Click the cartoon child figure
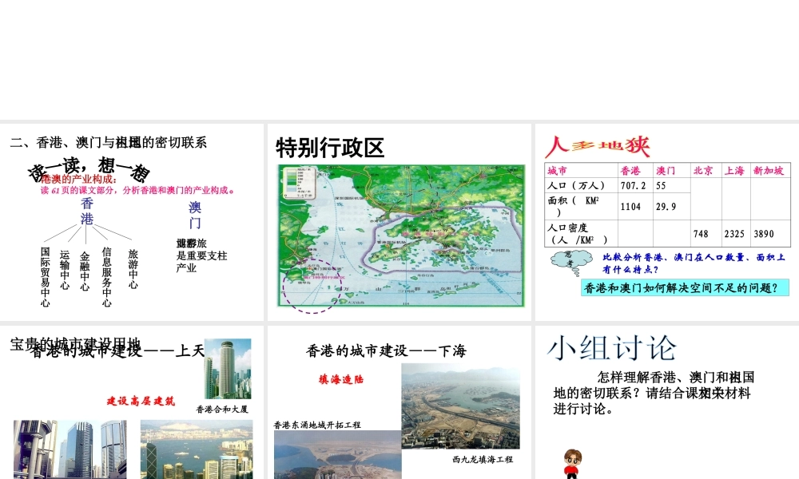This screenshot has width=799, height=479. [572, 464]
